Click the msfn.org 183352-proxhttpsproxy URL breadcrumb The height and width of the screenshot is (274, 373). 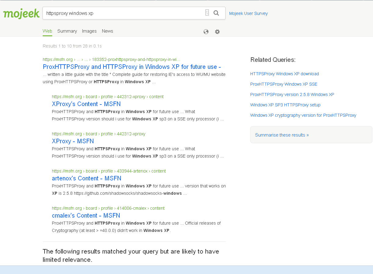pyautogui.click(x=111, y=59)
